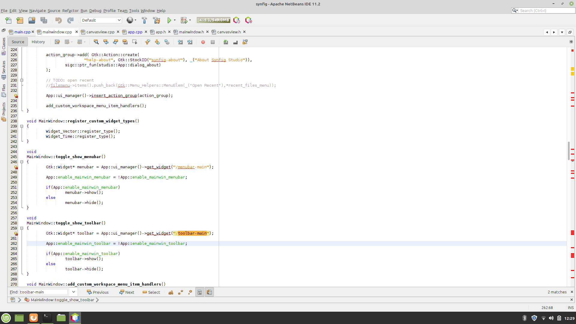This screenshot has height=324, width=576.
Task: Undo the last edit
Action: pos(59,20)
